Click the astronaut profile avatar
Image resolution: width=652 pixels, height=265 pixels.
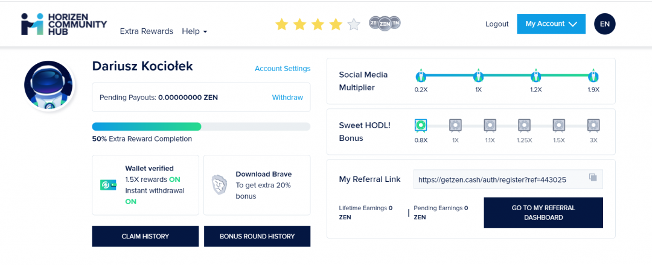pos(48,86)
